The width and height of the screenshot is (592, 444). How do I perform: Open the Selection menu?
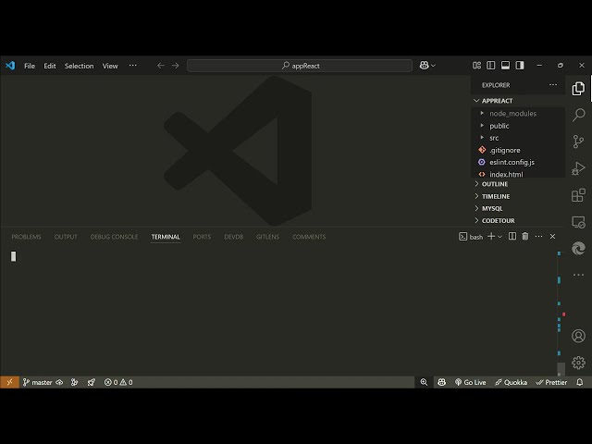pyautogui.click(x=79, y=66)
